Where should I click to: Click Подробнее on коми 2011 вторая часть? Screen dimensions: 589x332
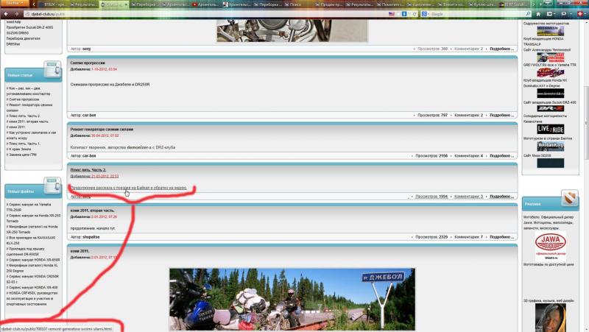(x=502, y=237)
